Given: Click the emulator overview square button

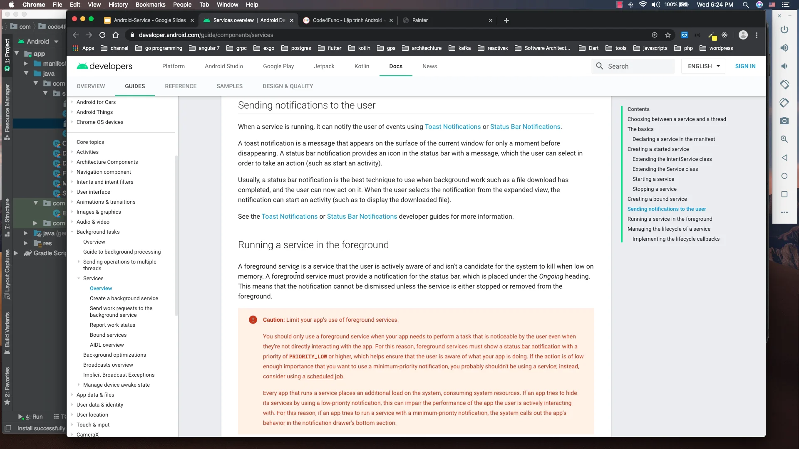Looking at the screenshot, I should 784,194.
